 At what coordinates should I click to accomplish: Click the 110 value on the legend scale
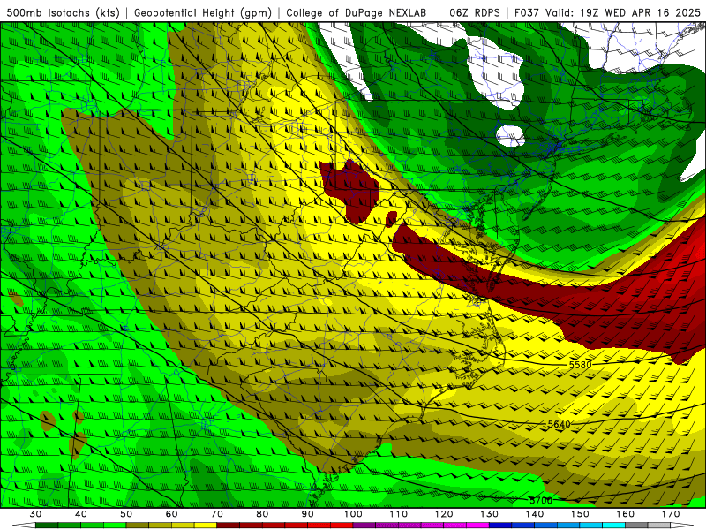[x=399, y=514]
